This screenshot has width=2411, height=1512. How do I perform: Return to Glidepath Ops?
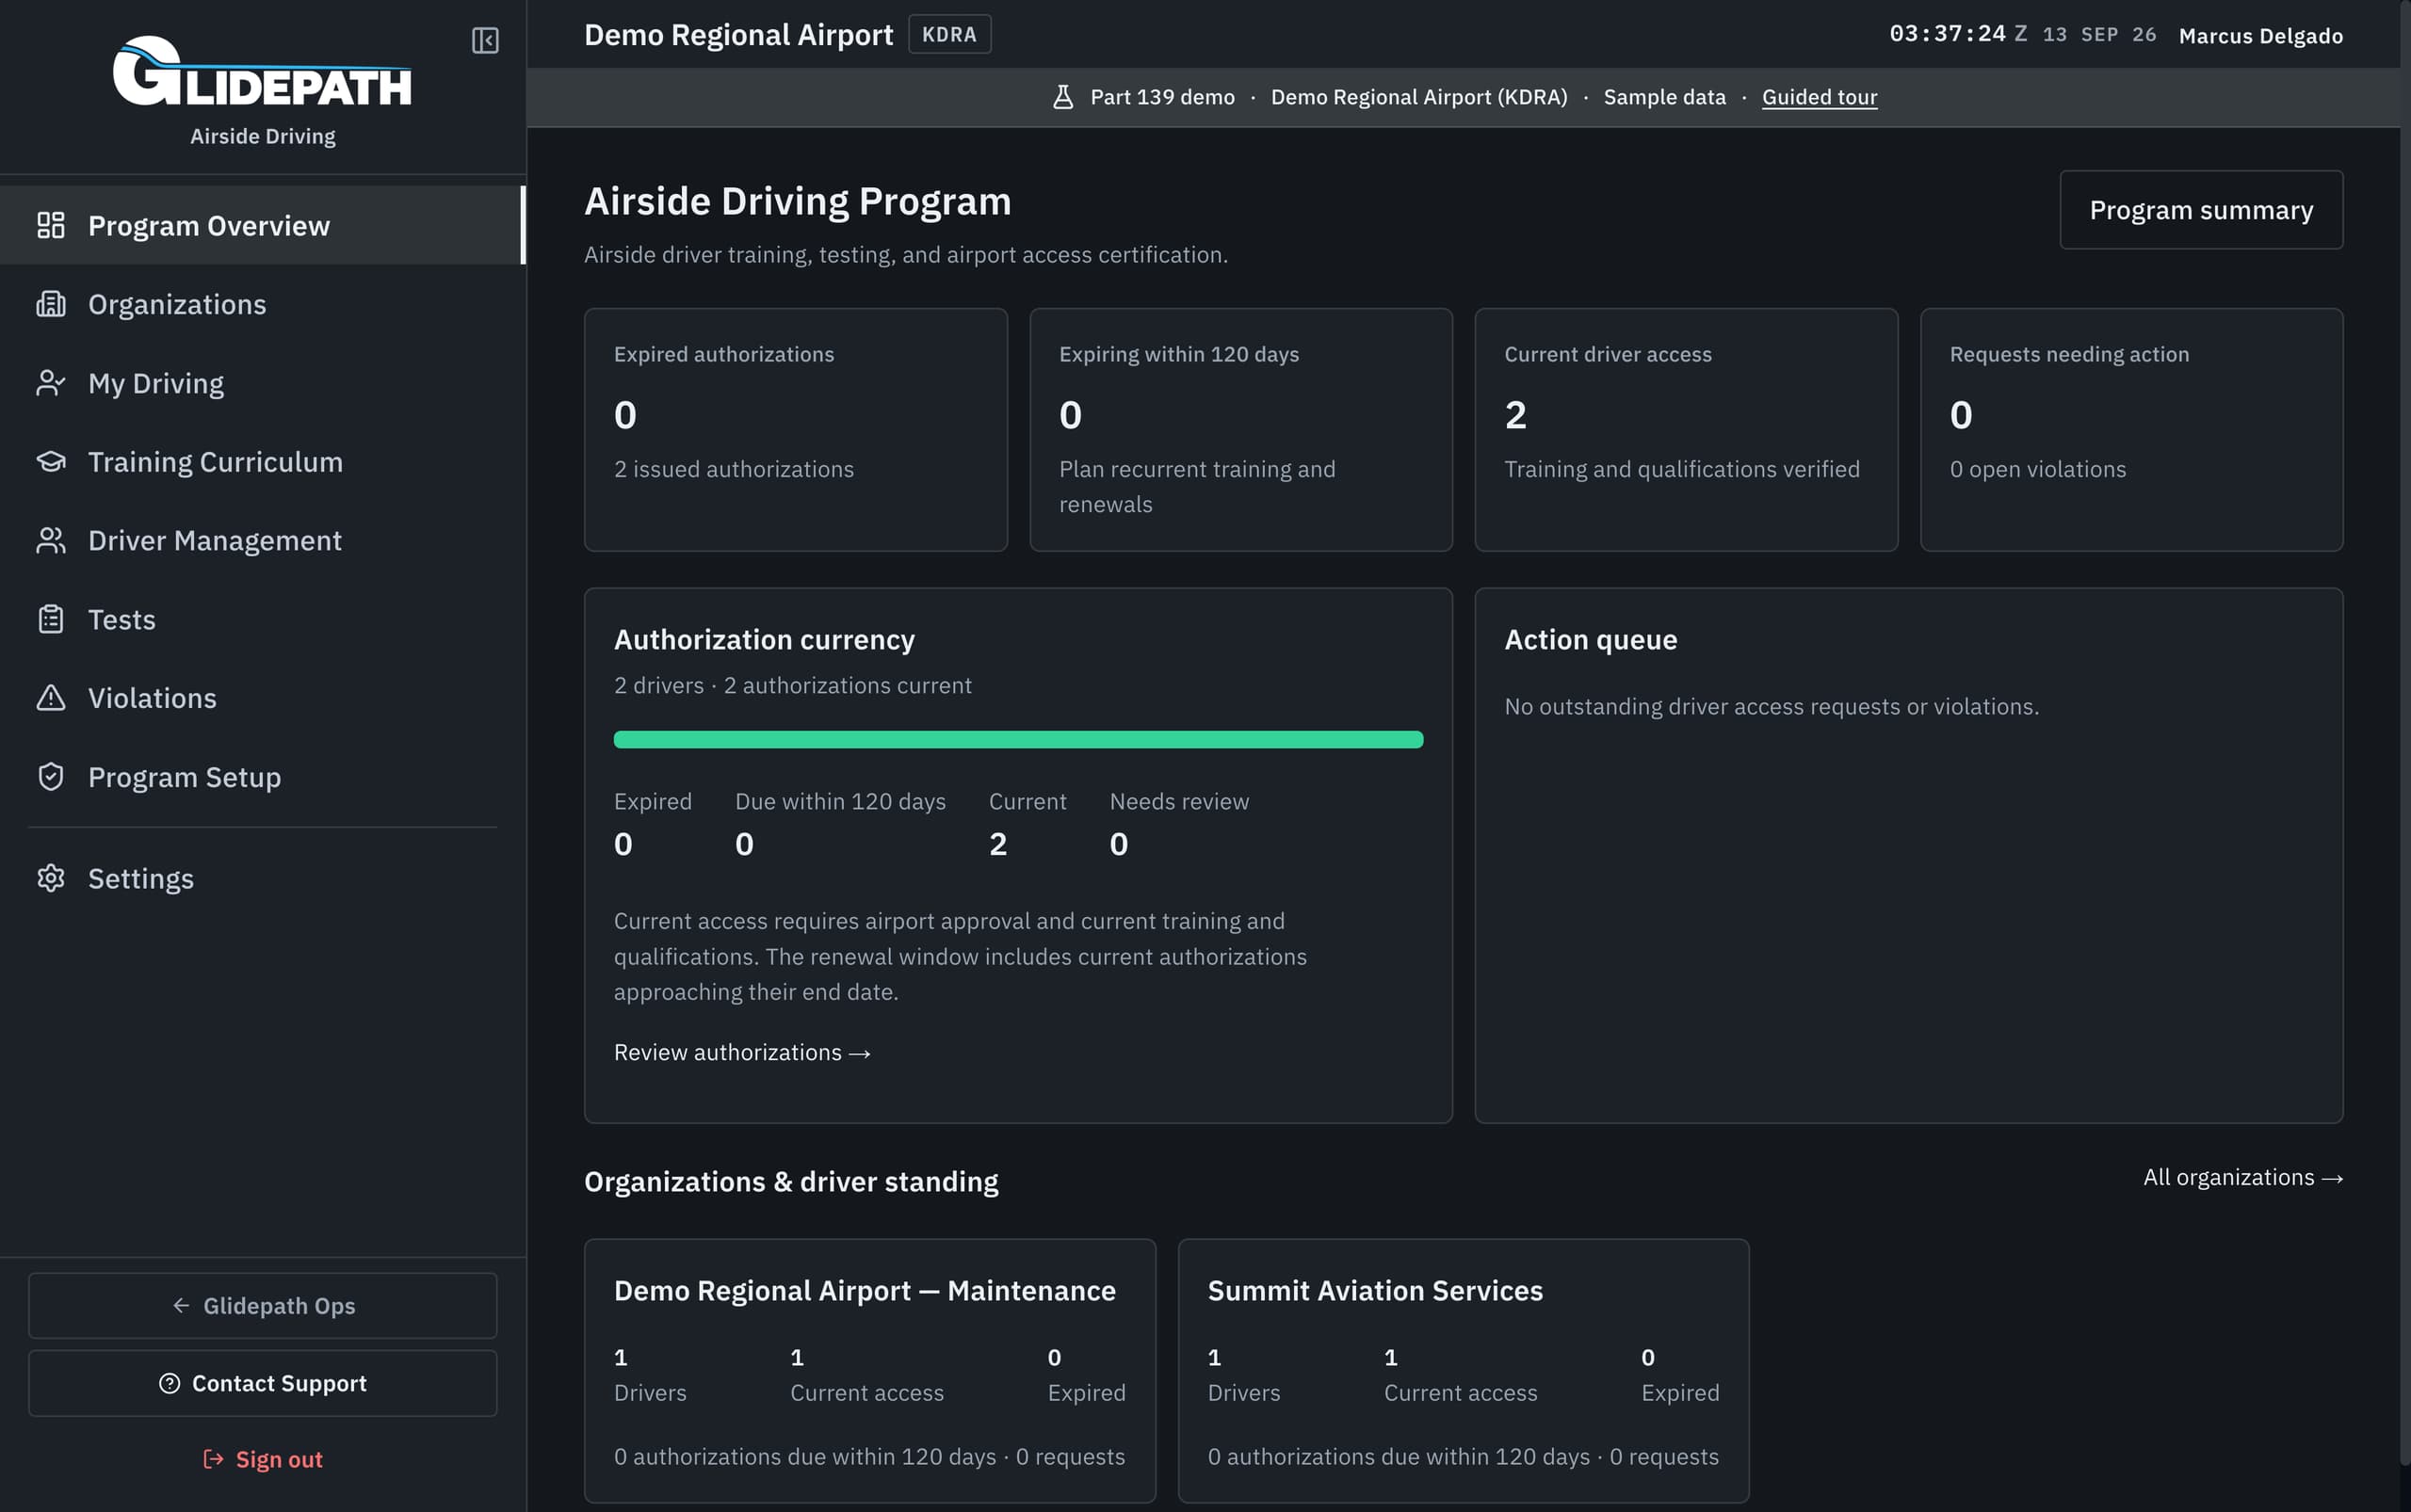(262, 1305)
